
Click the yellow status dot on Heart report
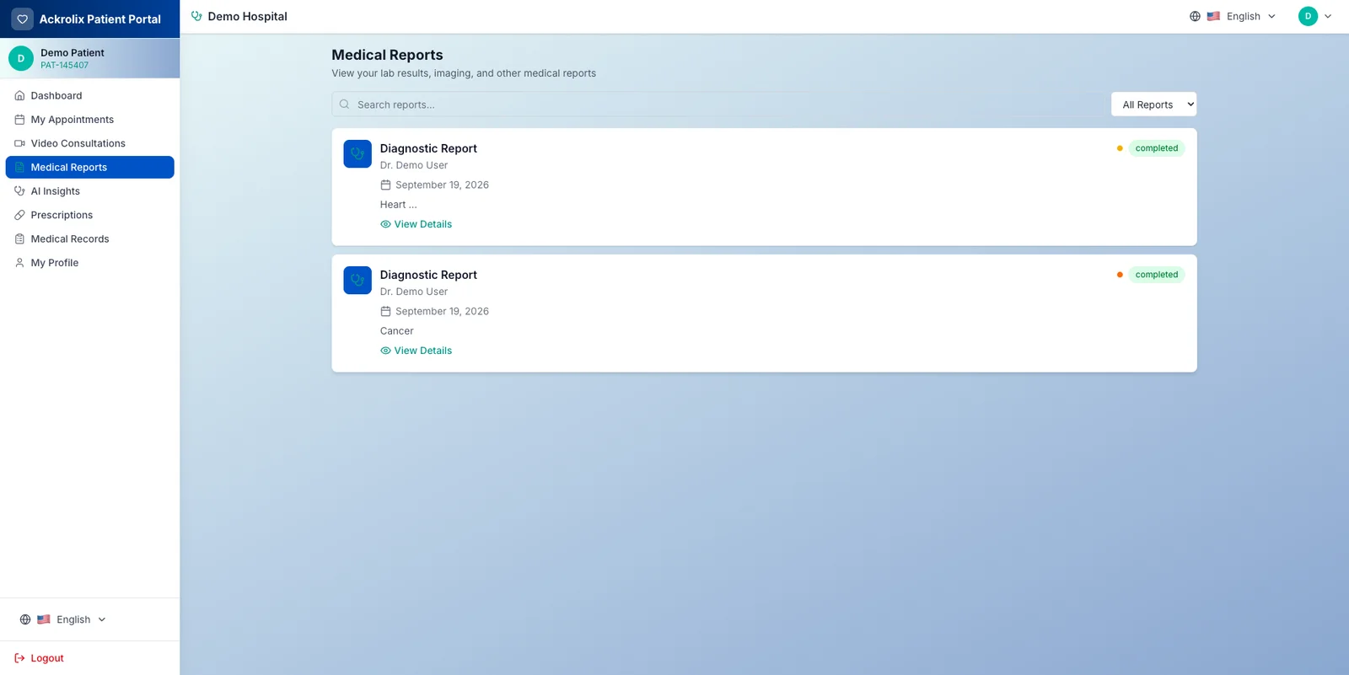click(1120, 148)
